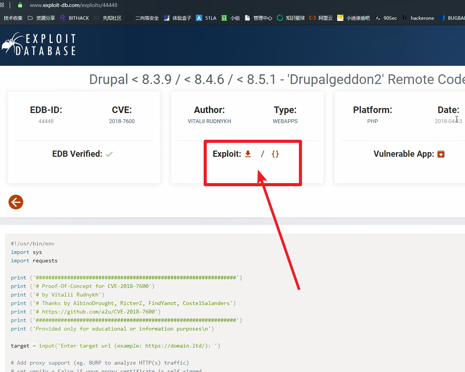
Task: Click the 'Proof-Of-Concept for CVE-2018-7600' line
Action: click(82, 286)
